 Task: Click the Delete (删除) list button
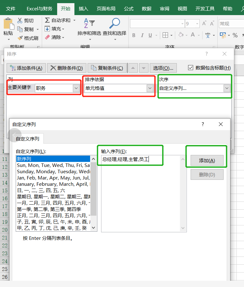coord(207,174)
